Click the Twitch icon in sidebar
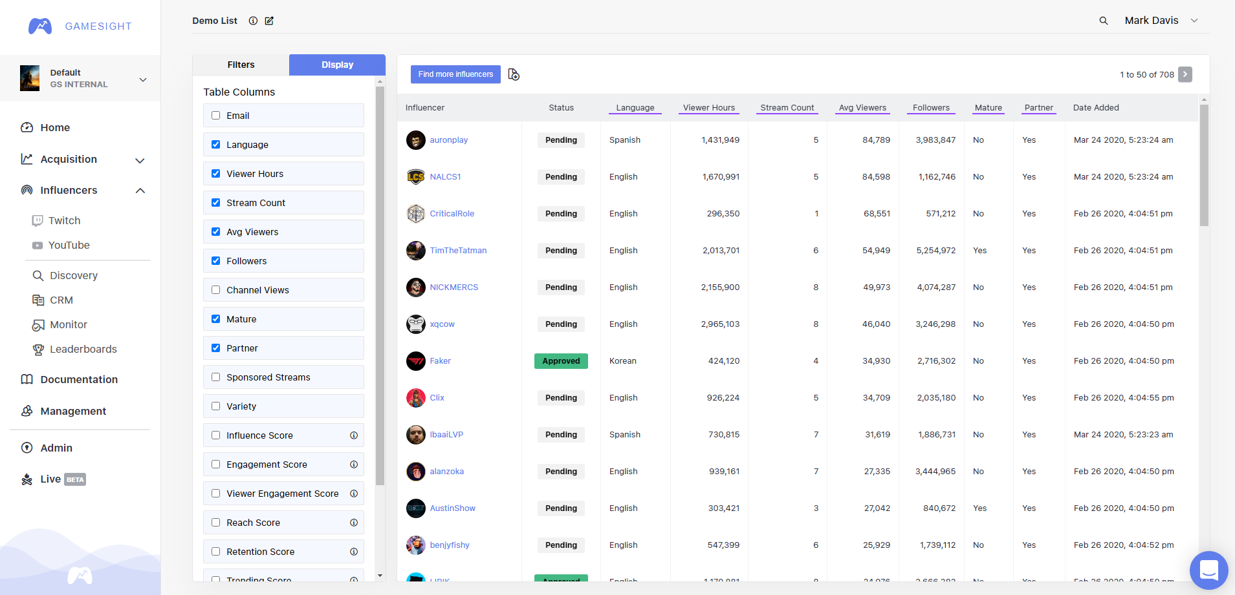The height and width of the screenshot is (595, 1235). tap(38, 220)
